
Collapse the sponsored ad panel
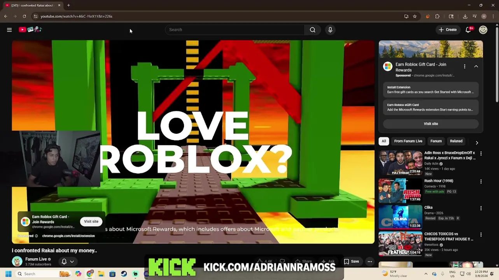tap(476, 66)
